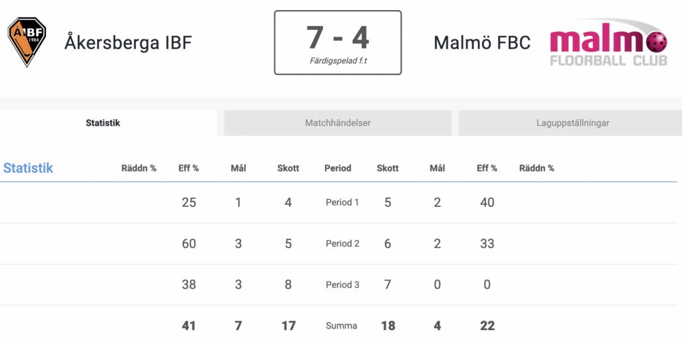Click the left Skott column header
Viewport: 682px width, 344px height.
pos(288,168)
